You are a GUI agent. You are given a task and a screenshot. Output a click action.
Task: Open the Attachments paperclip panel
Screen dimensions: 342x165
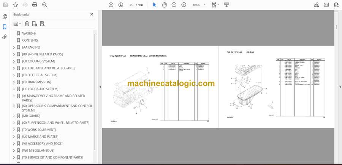(5, 37)
